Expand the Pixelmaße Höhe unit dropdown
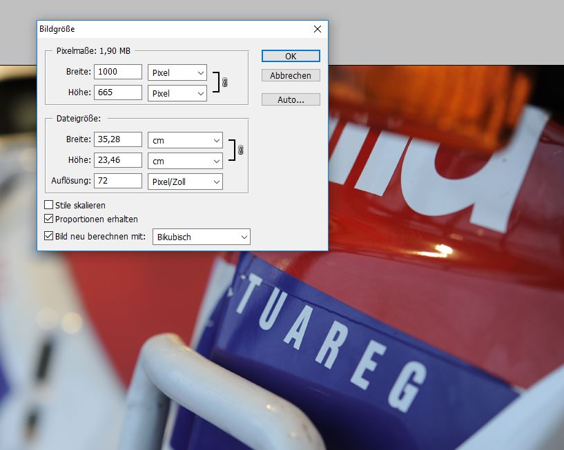This screenshot has width=564, height=450. [x=177, y=93]
